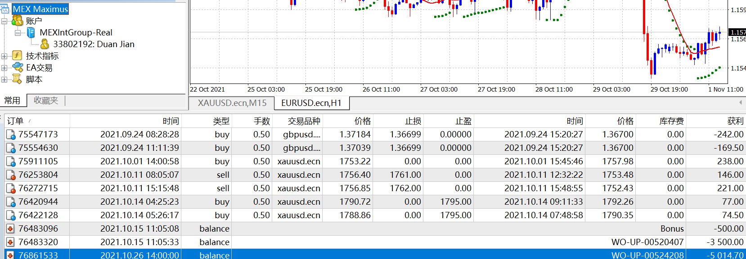Select order number 75554630
This screenshot has height=259, width=746.
[38, 148]
